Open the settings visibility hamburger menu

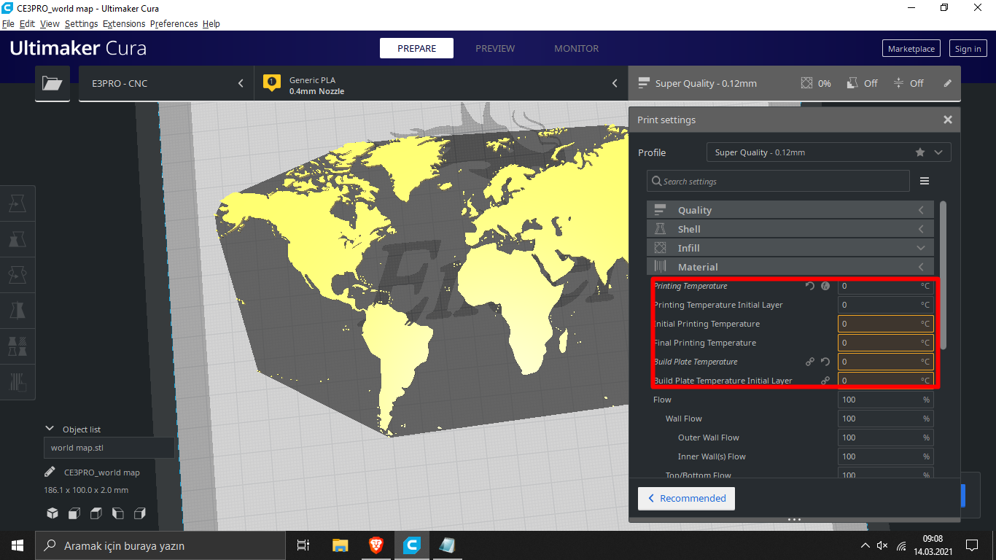(x=925, y=181)
